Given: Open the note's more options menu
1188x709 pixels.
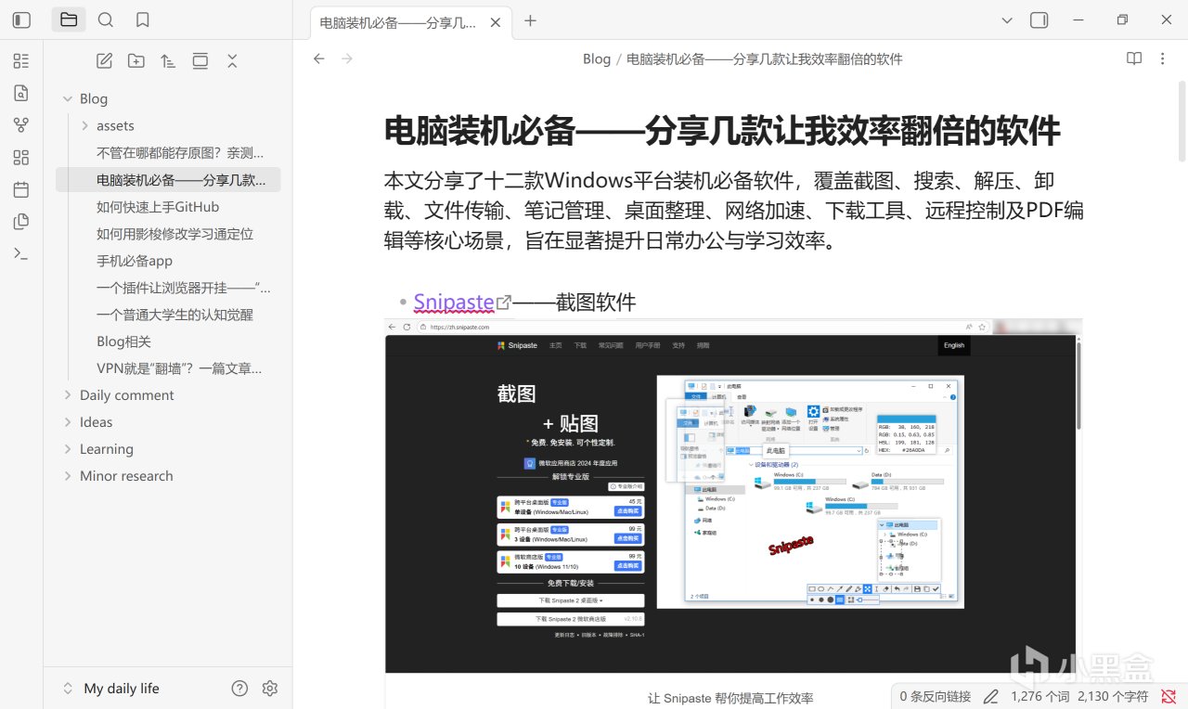Looking at the screenshot, I should point(1162,58).
